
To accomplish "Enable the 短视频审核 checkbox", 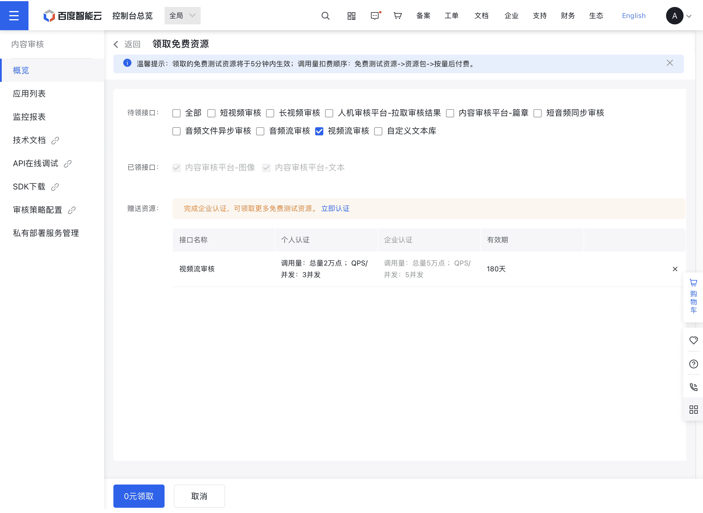I will click(211, 113).
